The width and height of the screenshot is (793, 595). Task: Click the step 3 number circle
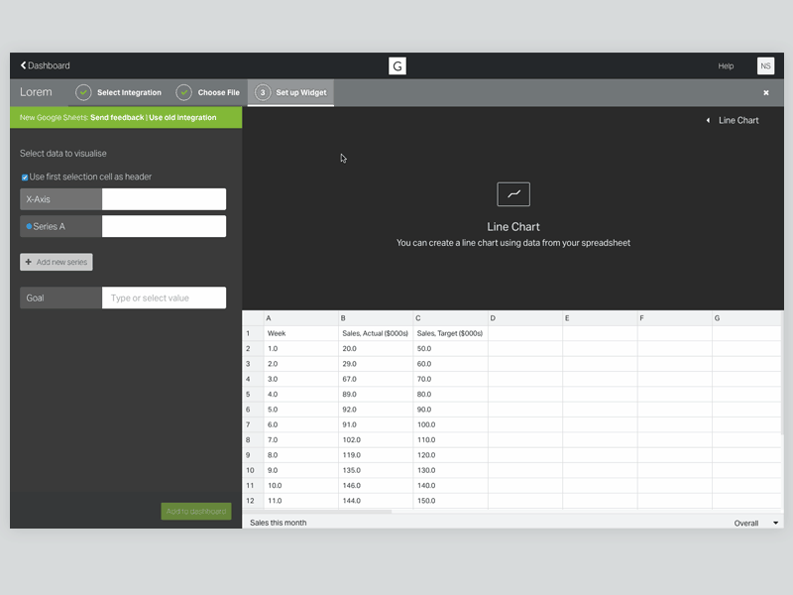[x=263, y=92]
